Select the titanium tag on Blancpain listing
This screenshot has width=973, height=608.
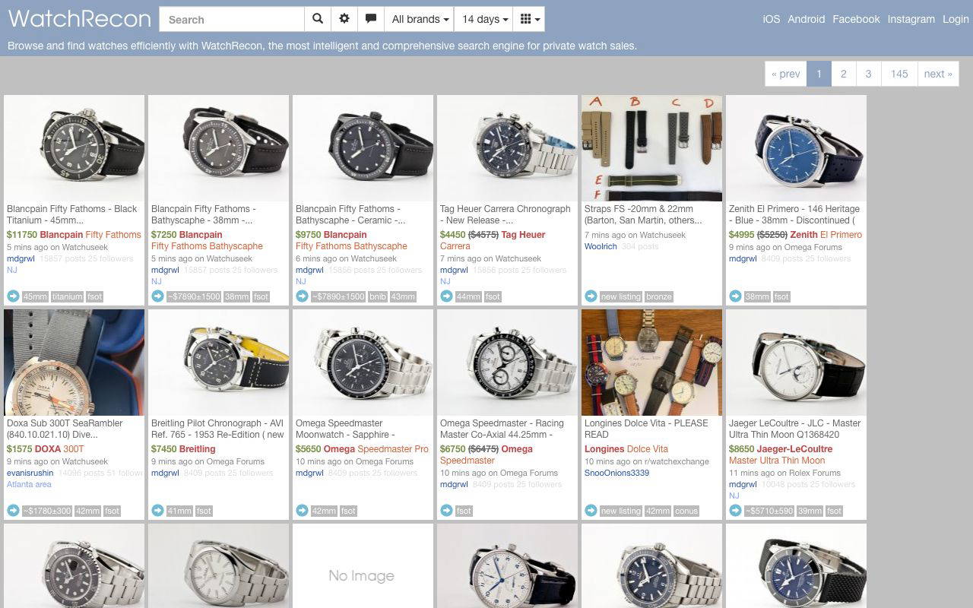67,296
